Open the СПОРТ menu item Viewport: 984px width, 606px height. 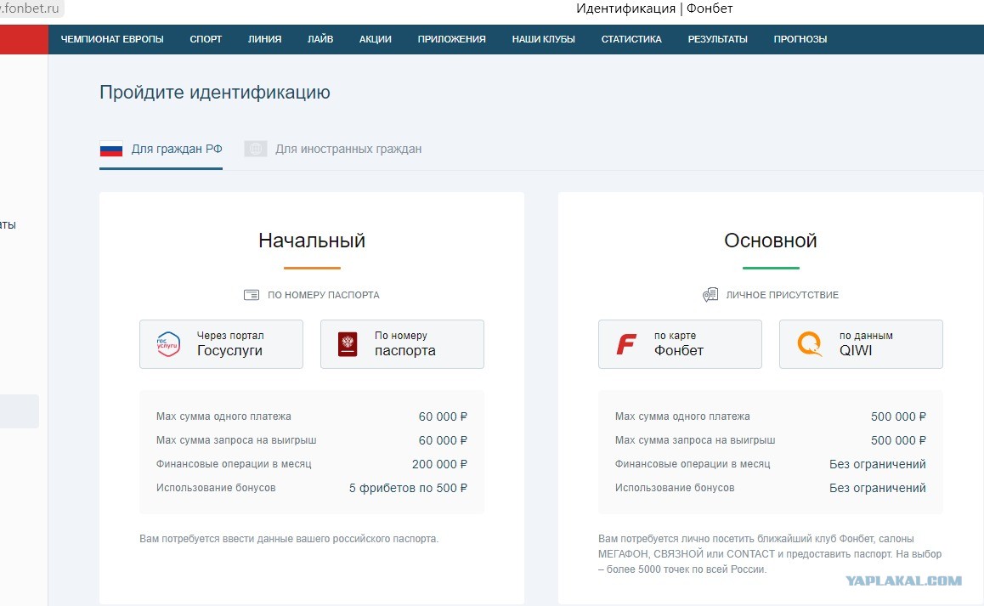[x=206, y=39]
